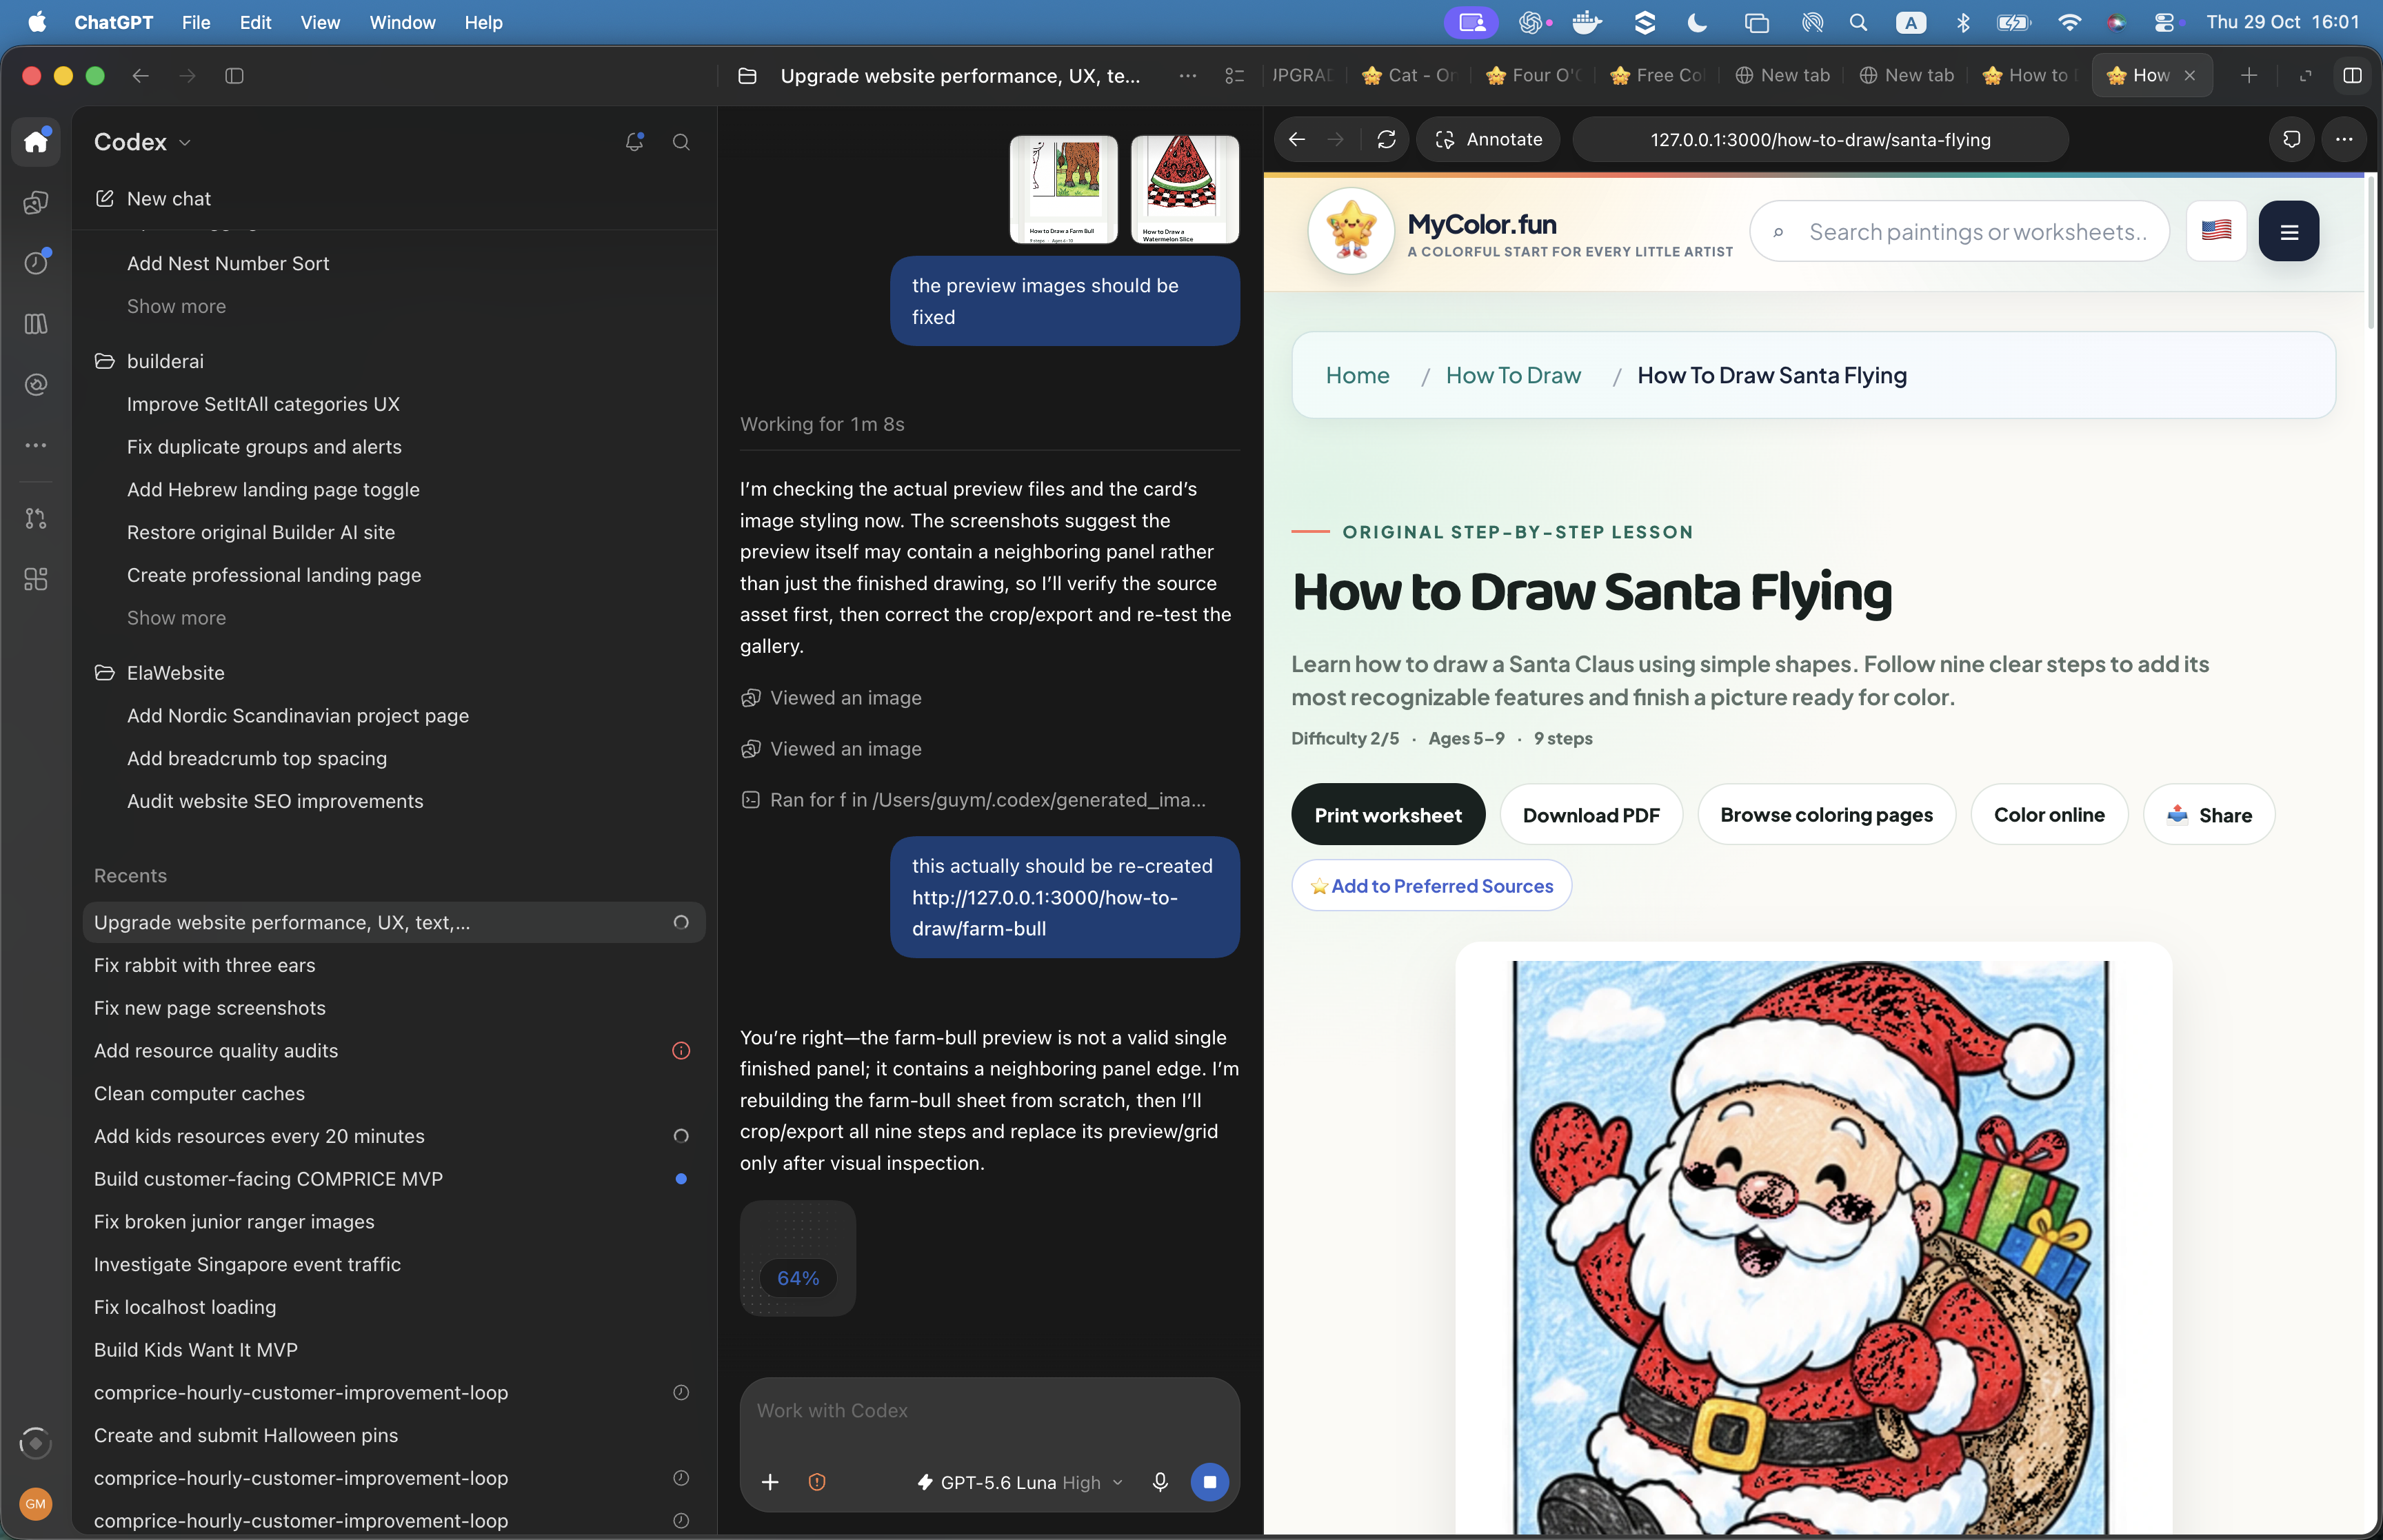Image resolution: width=2383 pixels, height=1540 pixels.
Task: Open the search icon beside Codex header
Action: 681,142
